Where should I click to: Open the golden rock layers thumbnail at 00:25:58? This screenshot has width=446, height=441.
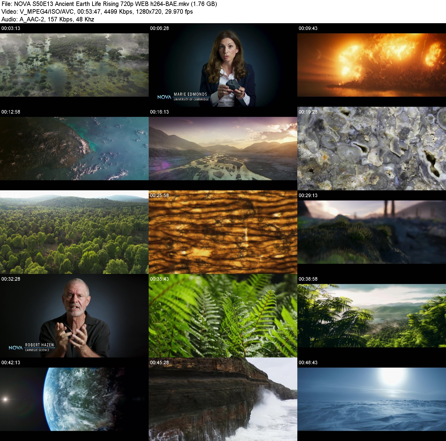pos(223,232)
